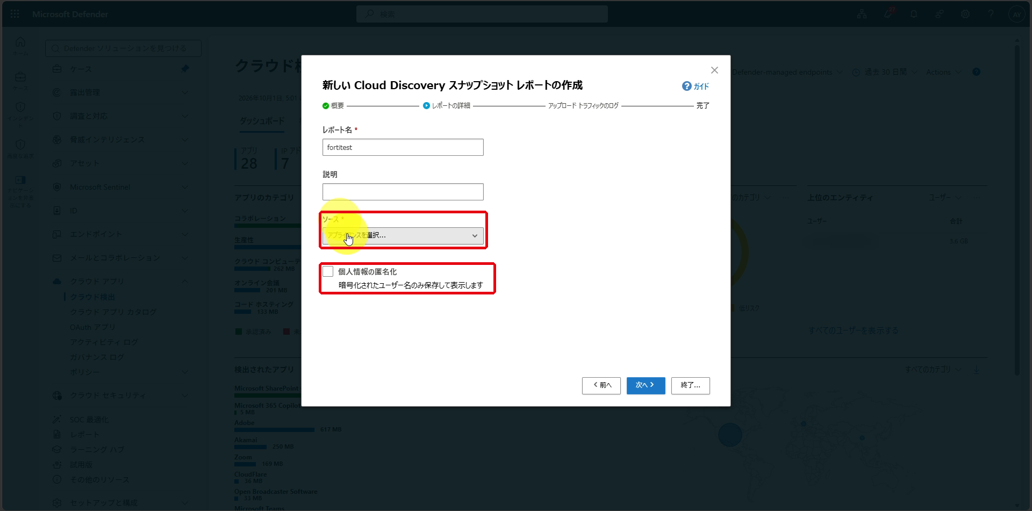1032x511 pixels.
Task: Open the 過去 30 日間 time range dropdown
Action: pyautogui.click(x=885, y=72)
